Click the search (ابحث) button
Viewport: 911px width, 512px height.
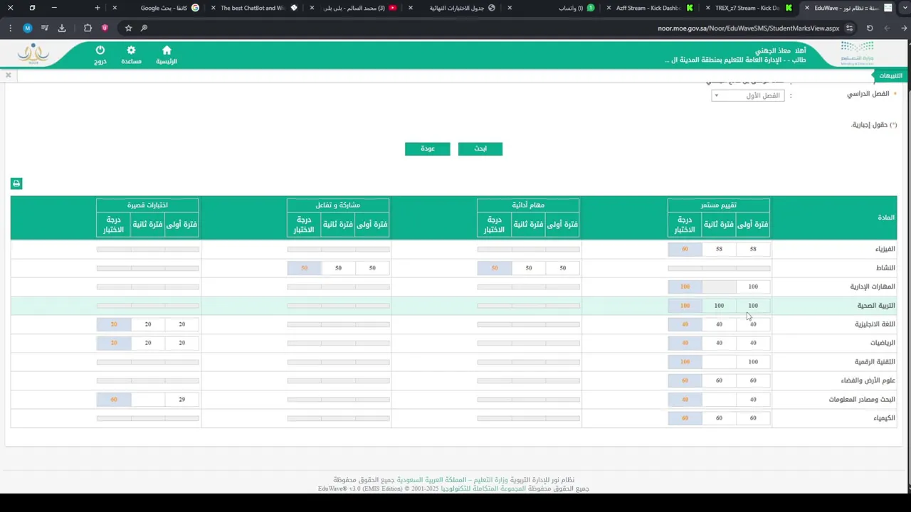click(480, 149)
